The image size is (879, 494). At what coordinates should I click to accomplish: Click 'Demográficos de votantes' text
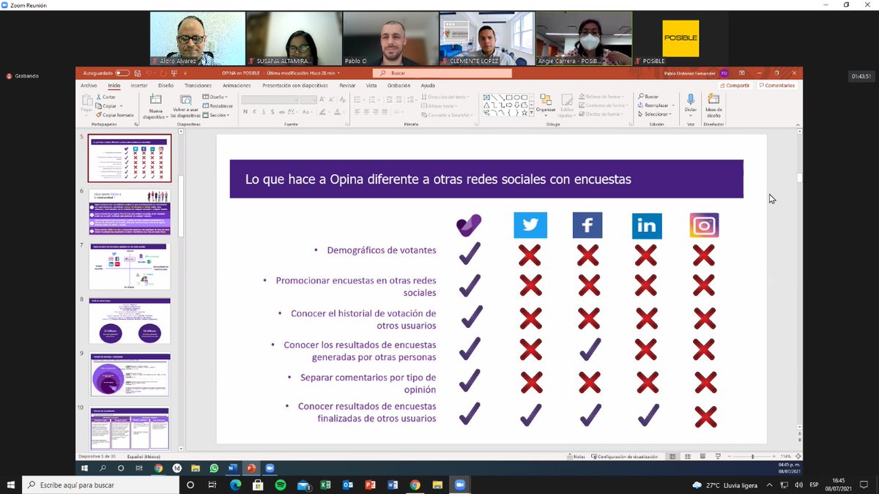(x=380, y=250)
